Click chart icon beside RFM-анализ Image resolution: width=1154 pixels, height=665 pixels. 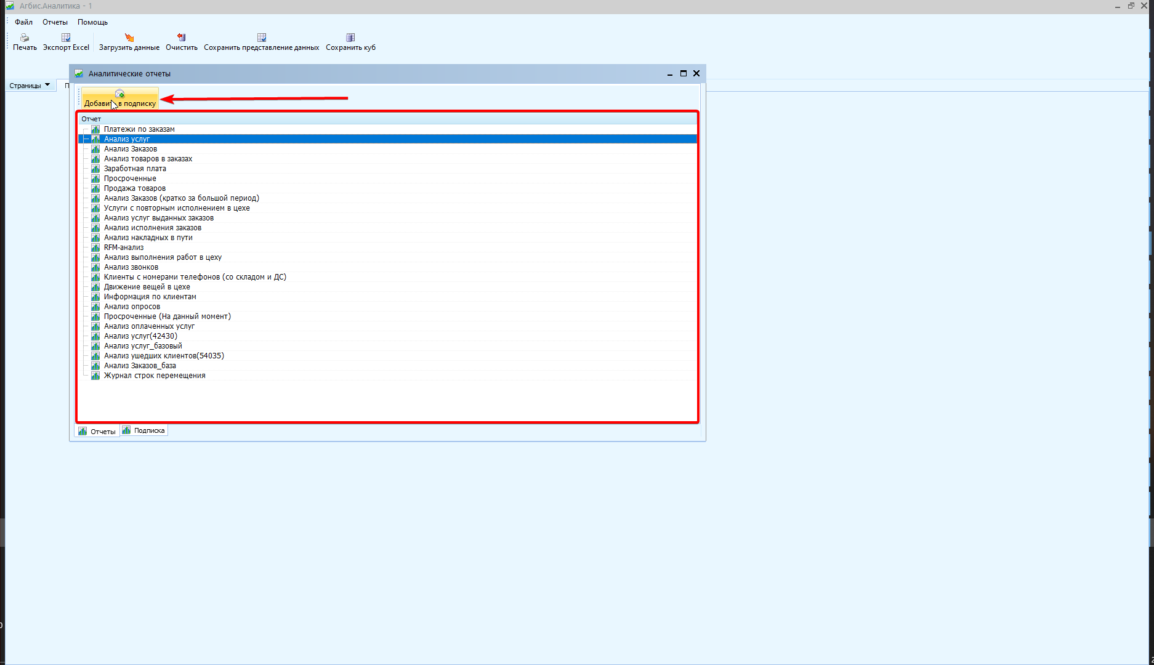[x=95, y=248]
